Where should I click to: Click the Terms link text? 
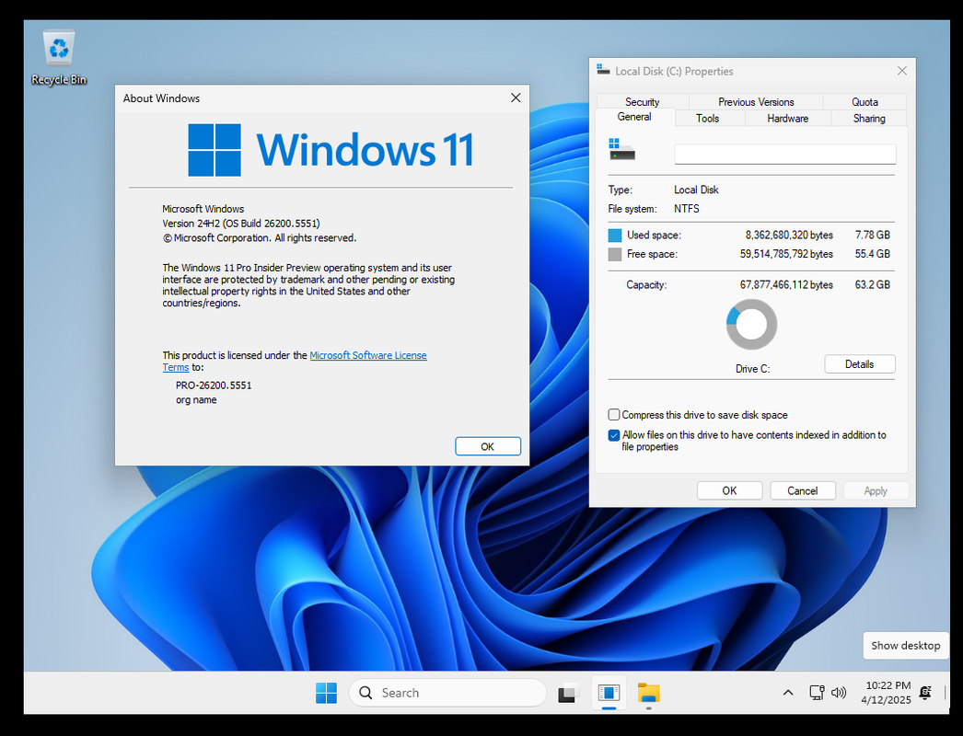click(x=176, y=367)
